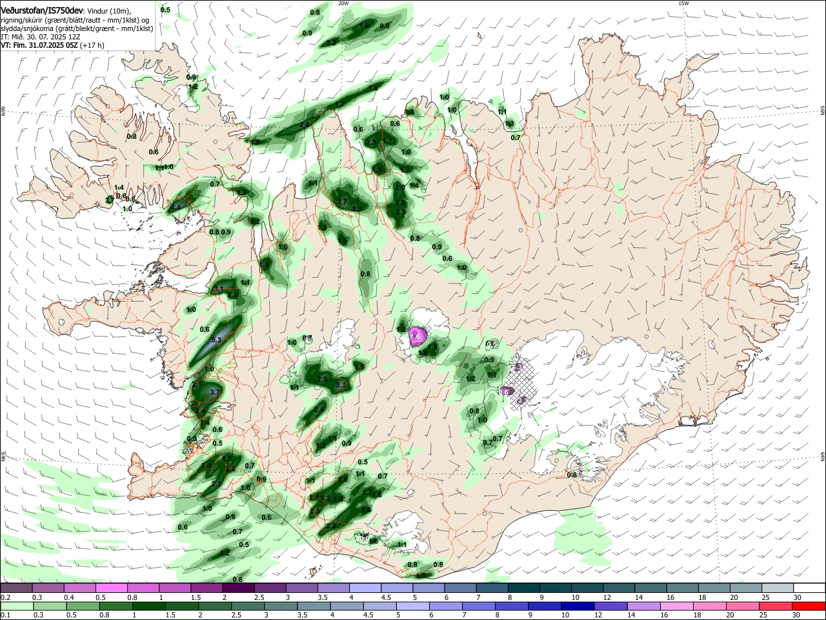This screenshot has width=826, height=620.
Task: Click the red 30 mm rain legend swatch
Action: coord(810,607)
